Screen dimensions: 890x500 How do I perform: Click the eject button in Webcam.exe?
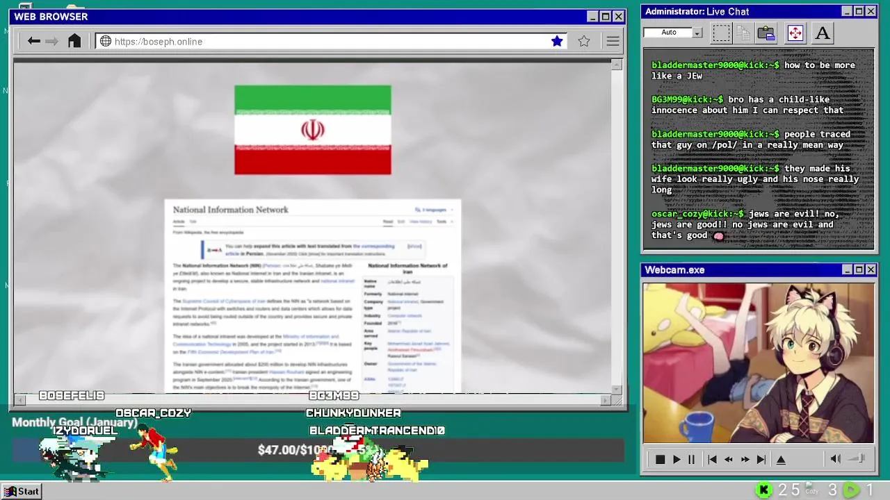click(781, 460)
